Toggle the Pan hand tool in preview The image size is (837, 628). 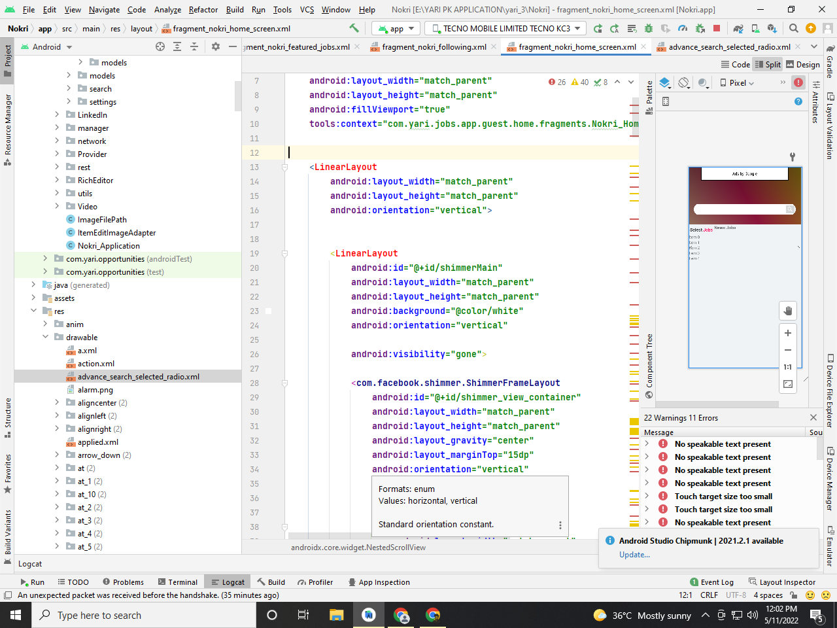coord(788,311)
